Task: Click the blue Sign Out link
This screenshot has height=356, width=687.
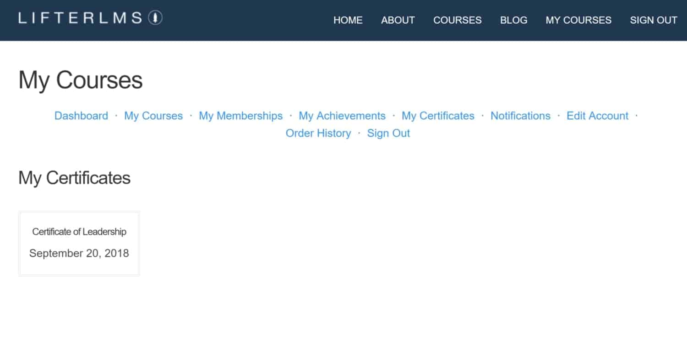Action: pyautogui.click(x=388, y=133)
